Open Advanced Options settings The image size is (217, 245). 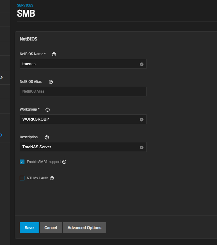pos(84,228)
